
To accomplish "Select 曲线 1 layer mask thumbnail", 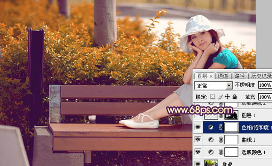I will point(231,140).
